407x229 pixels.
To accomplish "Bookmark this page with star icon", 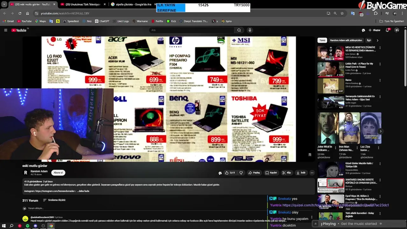I will point(342,13).
